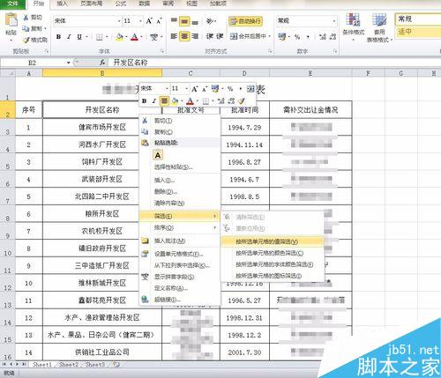Click the increase decimal icon in ribbon
Viewport: 441px width, 378px height.
coord(323,37)
